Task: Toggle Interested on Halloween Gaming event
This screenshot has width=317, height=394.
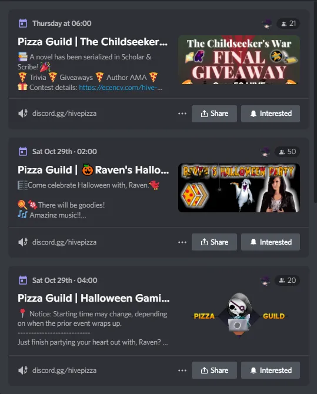Action: pyautogui.click(x=271, y=370)
